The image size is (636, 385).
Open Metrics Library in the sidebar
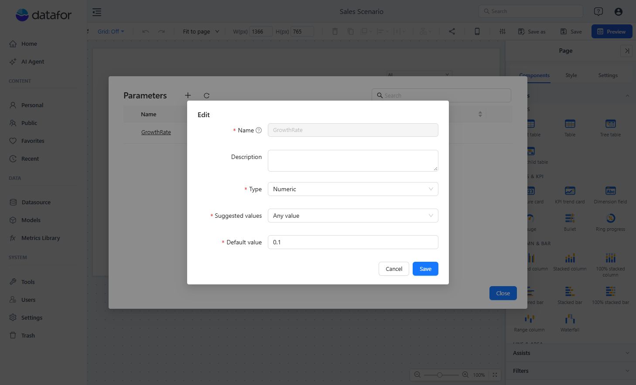click(x=41, y=238)
